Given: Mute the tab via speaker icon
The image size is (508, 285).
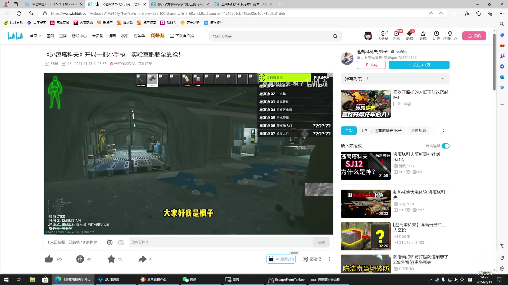Looking at the screenshot, I should pyautogui.click(x=97, y=4).
